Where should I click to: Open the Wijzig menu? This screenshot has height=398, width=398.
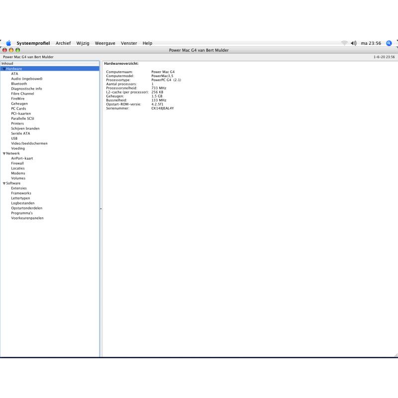(x=83, y=43)
